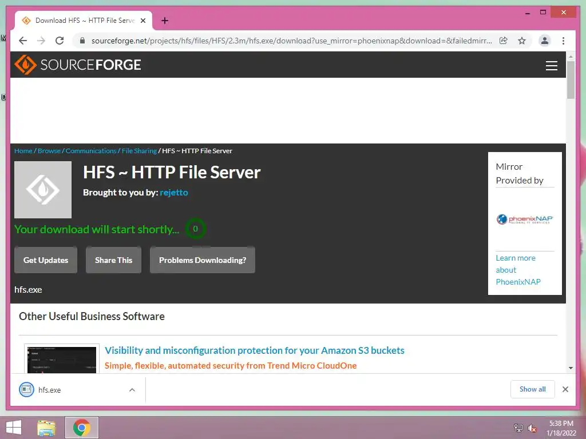Click the scrollbar down arrow

(571, 368)
